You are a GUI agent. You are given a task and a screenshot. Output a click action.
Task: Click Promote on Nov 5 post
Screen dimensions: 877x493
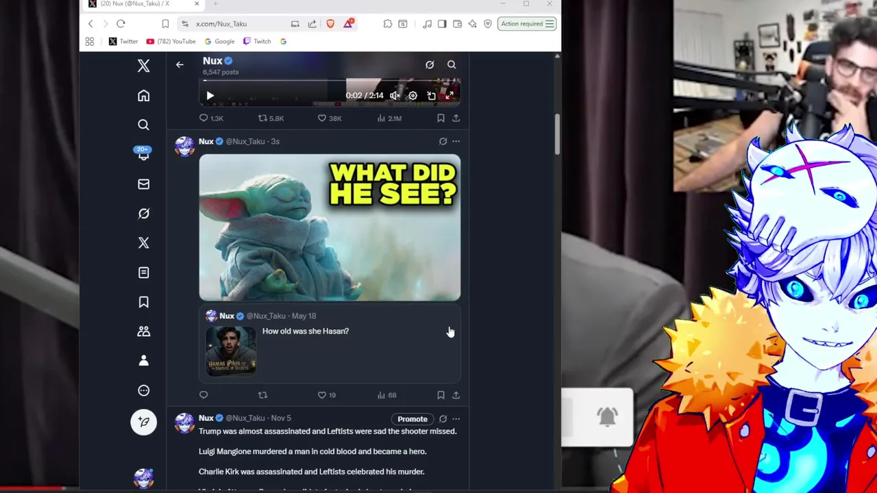[412, 419]
